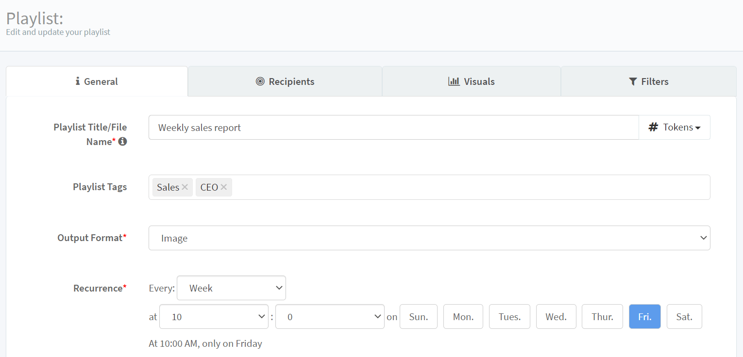Open the hour dropdown showing 10
Viewport: 743px width, 357px height.
(214, 317)
